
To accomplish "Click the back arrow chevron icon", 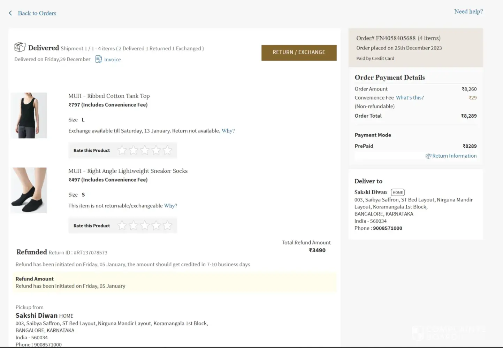I will [x=10, y=13].
